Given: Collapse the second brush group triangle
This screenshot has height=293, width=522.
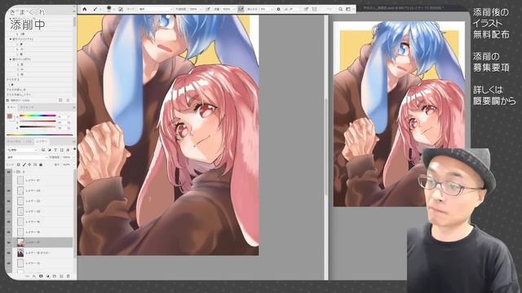Looking at the screenshot, I should (11, 59).
